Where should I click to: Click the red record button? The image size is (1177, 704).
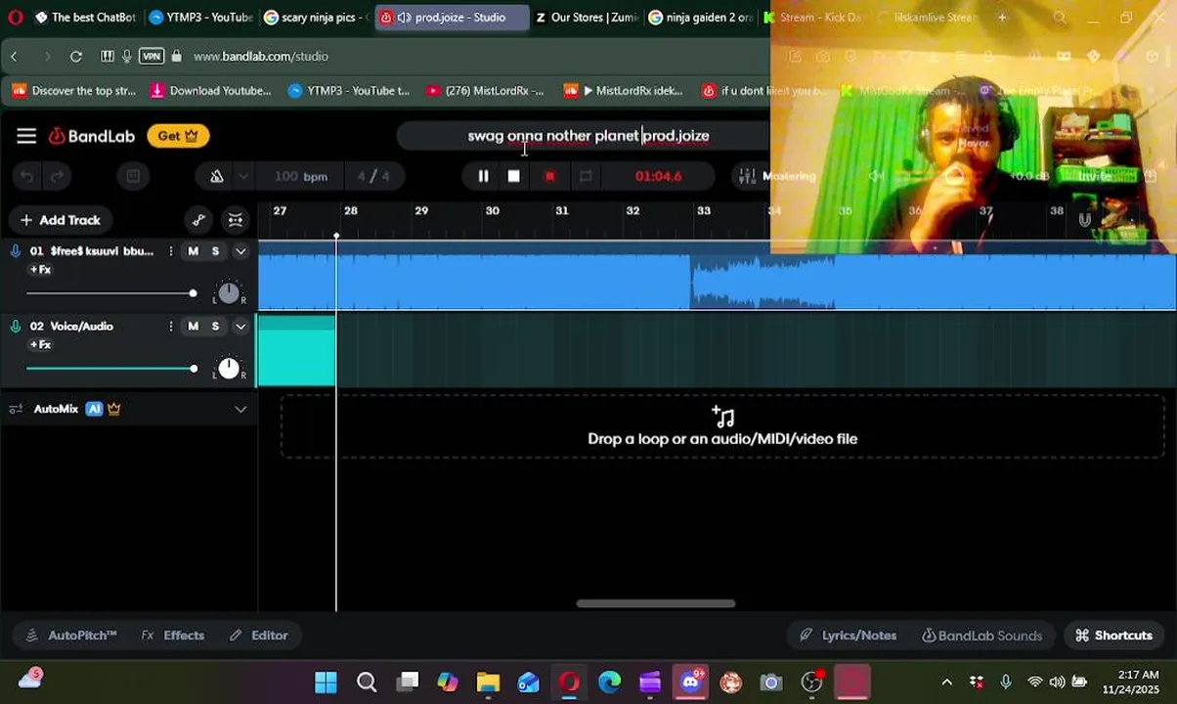click(x=549, y=176)
